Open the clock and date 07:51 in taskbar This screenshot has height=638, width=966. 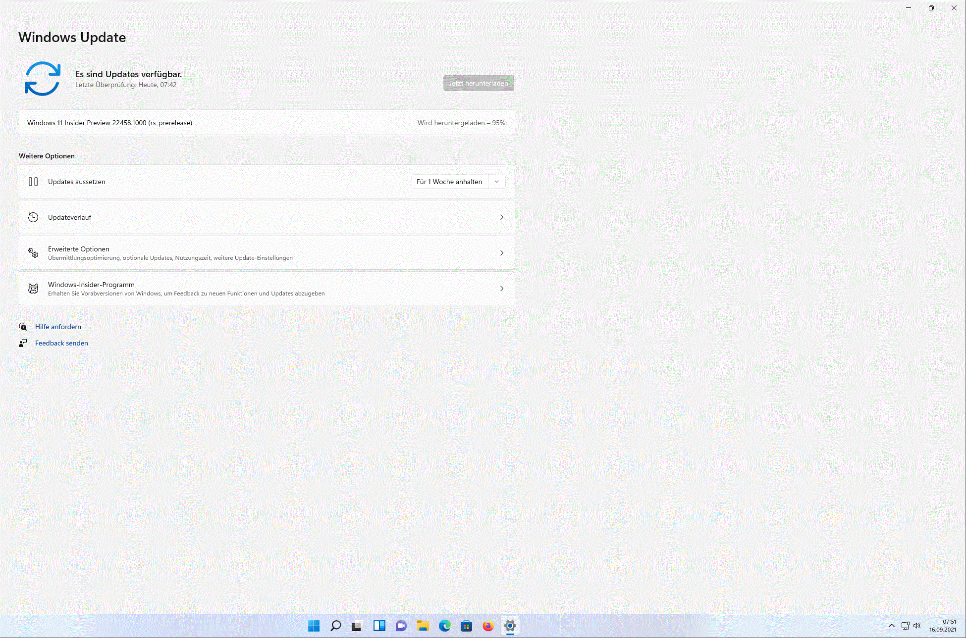click(x=943, y=626)
